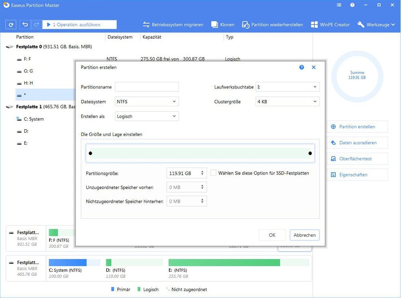Open the hamburger menu in title bar
401x298 pixels.
(339, 5)
